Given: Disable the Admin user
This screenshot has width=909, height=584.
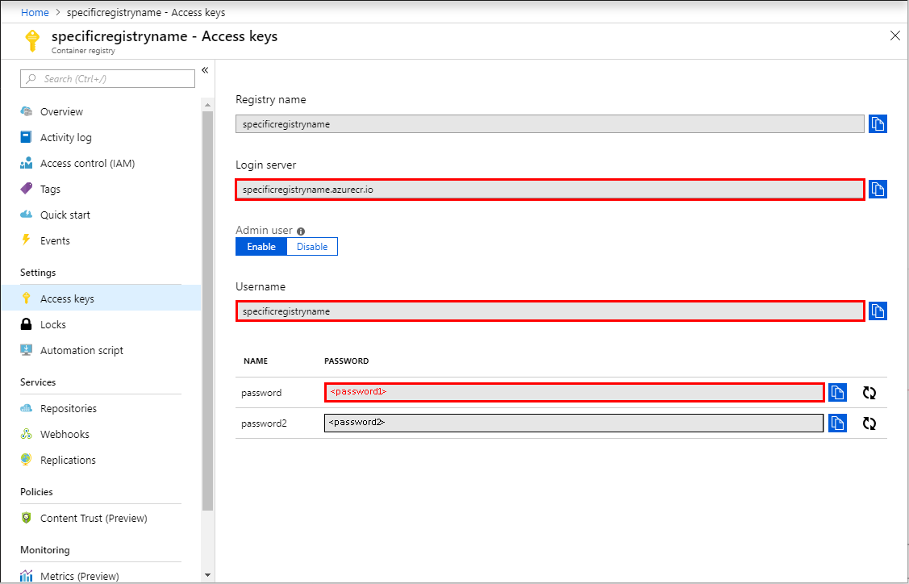Looking at the screenshot, I should (x=312, y=247).
